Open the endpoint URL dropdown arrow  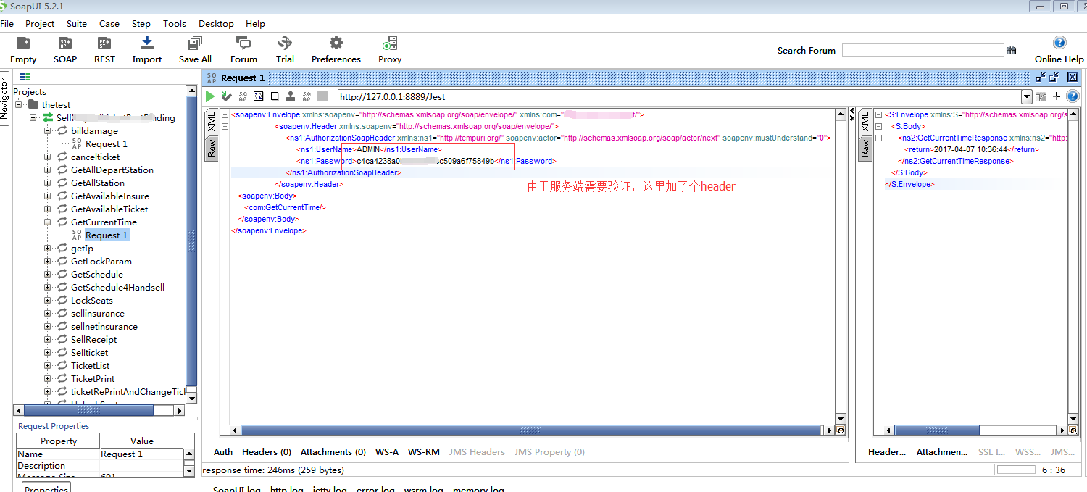pos(1027,96)
